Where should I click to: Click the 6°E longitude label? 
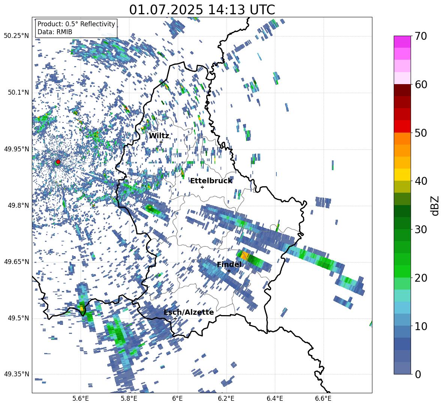tap(177, 398)
